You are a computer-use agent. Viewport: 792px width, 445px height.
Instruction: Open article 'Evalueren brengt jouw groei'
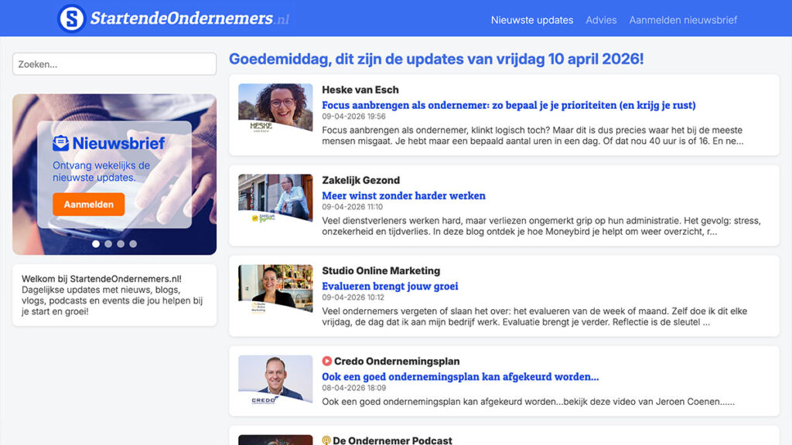(x=390, y=286)
